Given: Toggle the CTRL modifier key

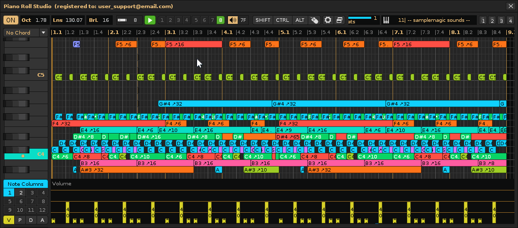Looking at the screenshot, I should coord(282,20).
